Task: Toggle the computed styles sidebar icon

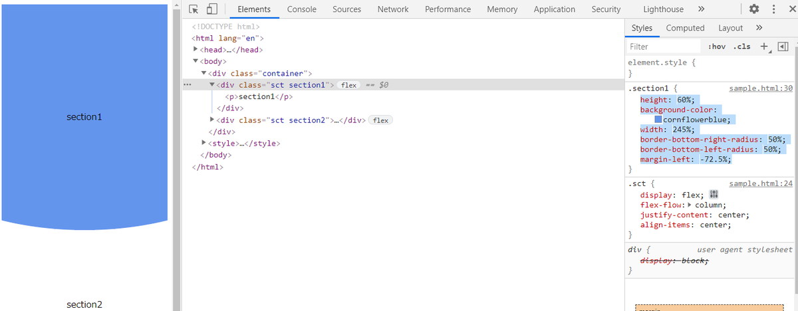Action: pyautogui.click(x=783, y=47)
